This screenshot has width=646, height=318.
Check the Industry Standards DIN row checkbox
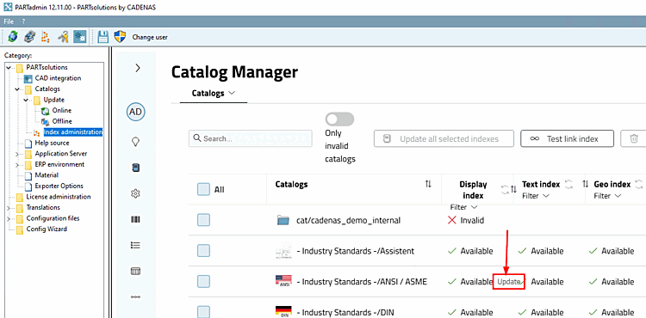tap(203, 312)
